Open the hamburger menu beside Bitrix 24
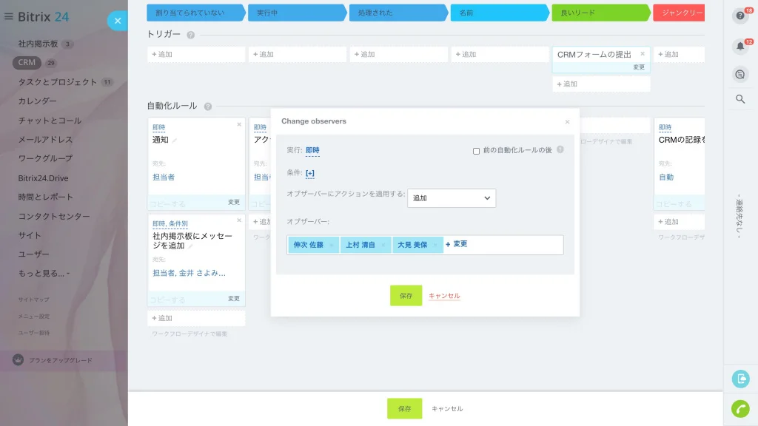The image size is (758, 426). click(8, 16)
